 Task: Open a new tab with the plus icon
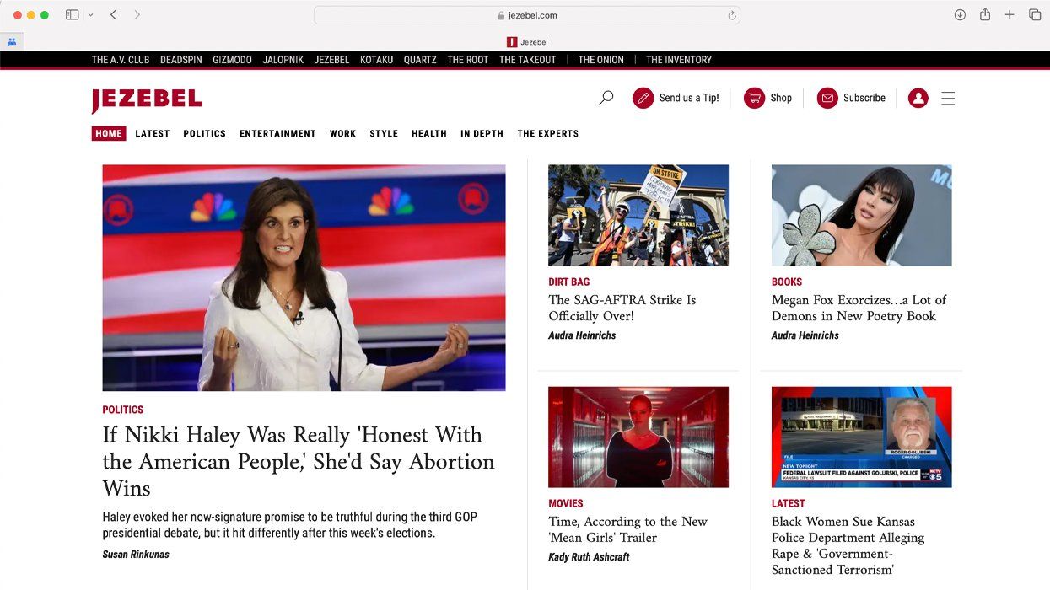click(1010, 14)
